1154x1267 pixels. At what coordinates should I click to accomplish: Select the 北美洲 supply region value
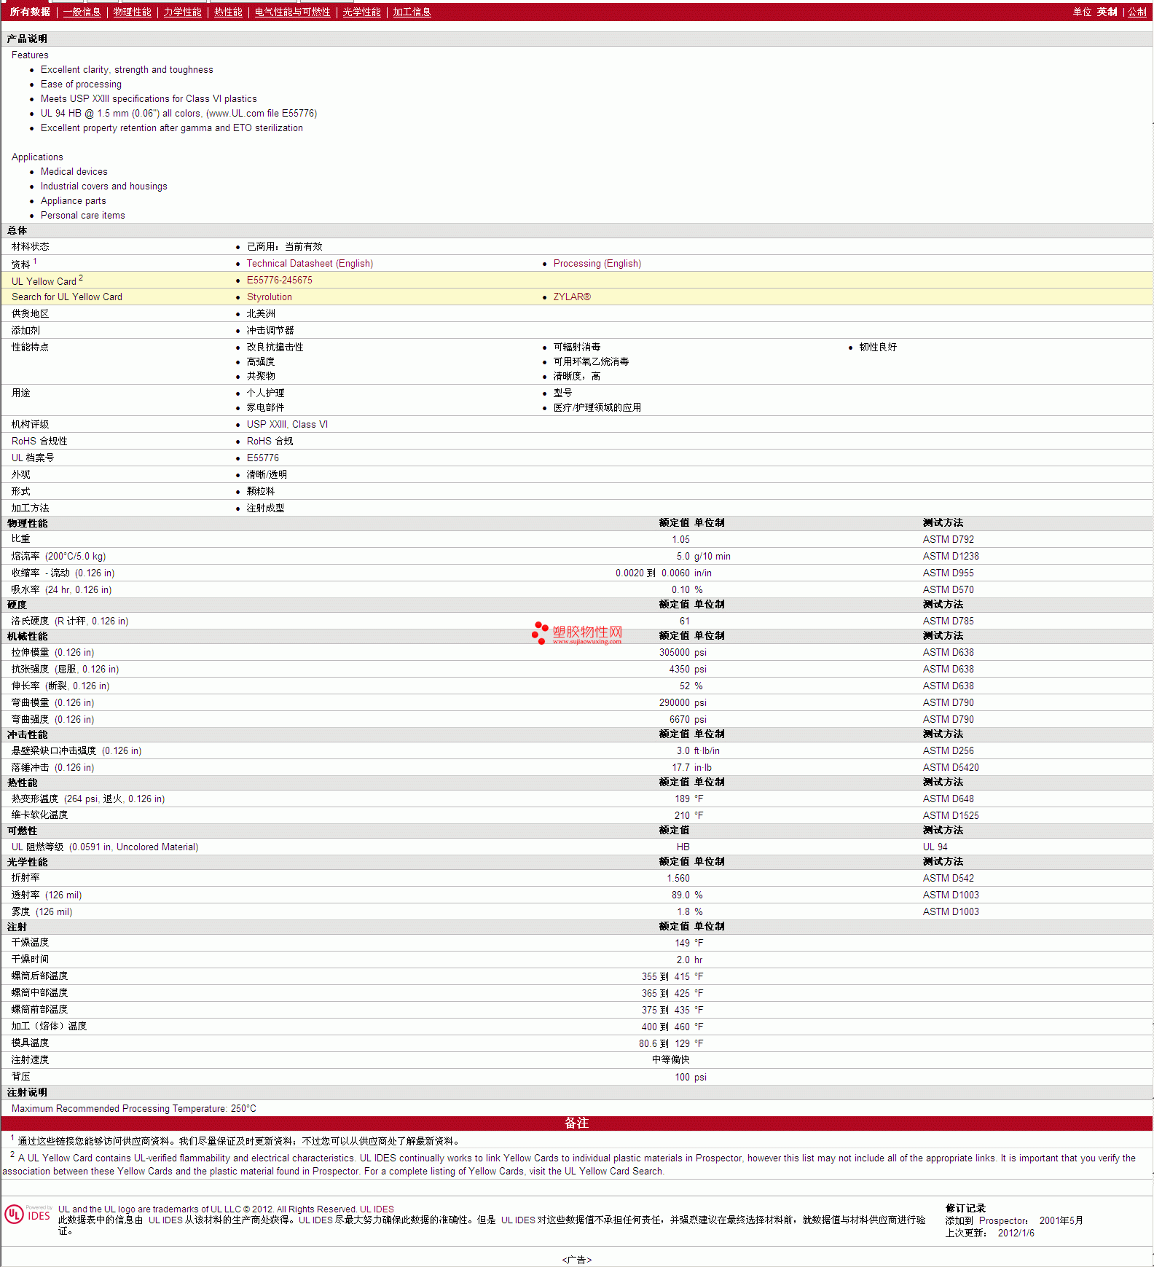click(261, 314)
